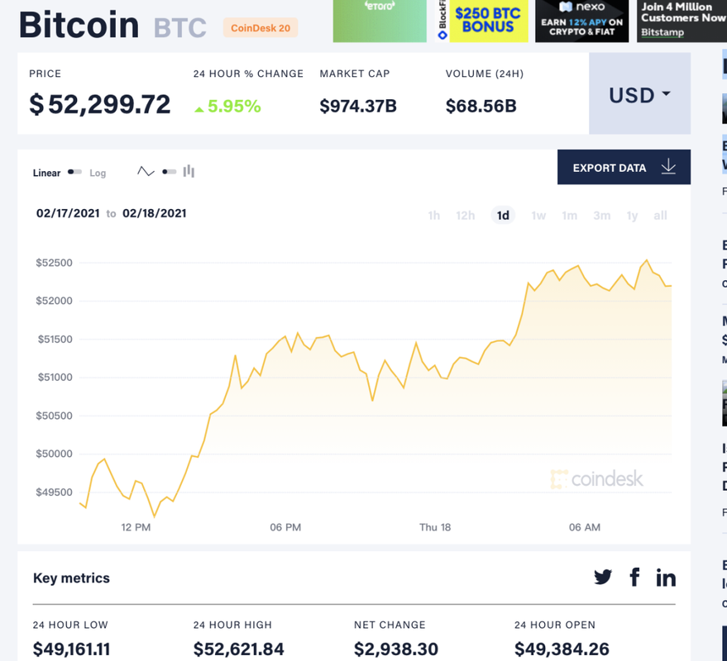The height and width of the screenshot is (661, 727).
Task: Click the coindesk watermark logo on chart
Action: (x=596, y=478)
